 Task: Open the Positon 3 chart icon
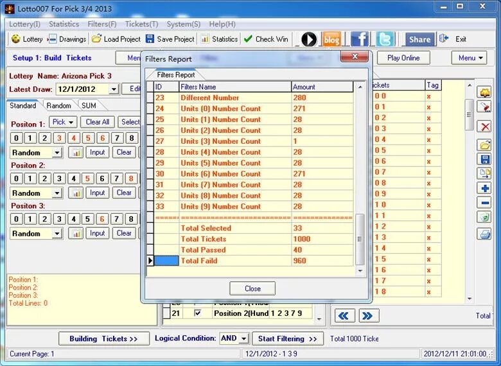click(76, 234)
